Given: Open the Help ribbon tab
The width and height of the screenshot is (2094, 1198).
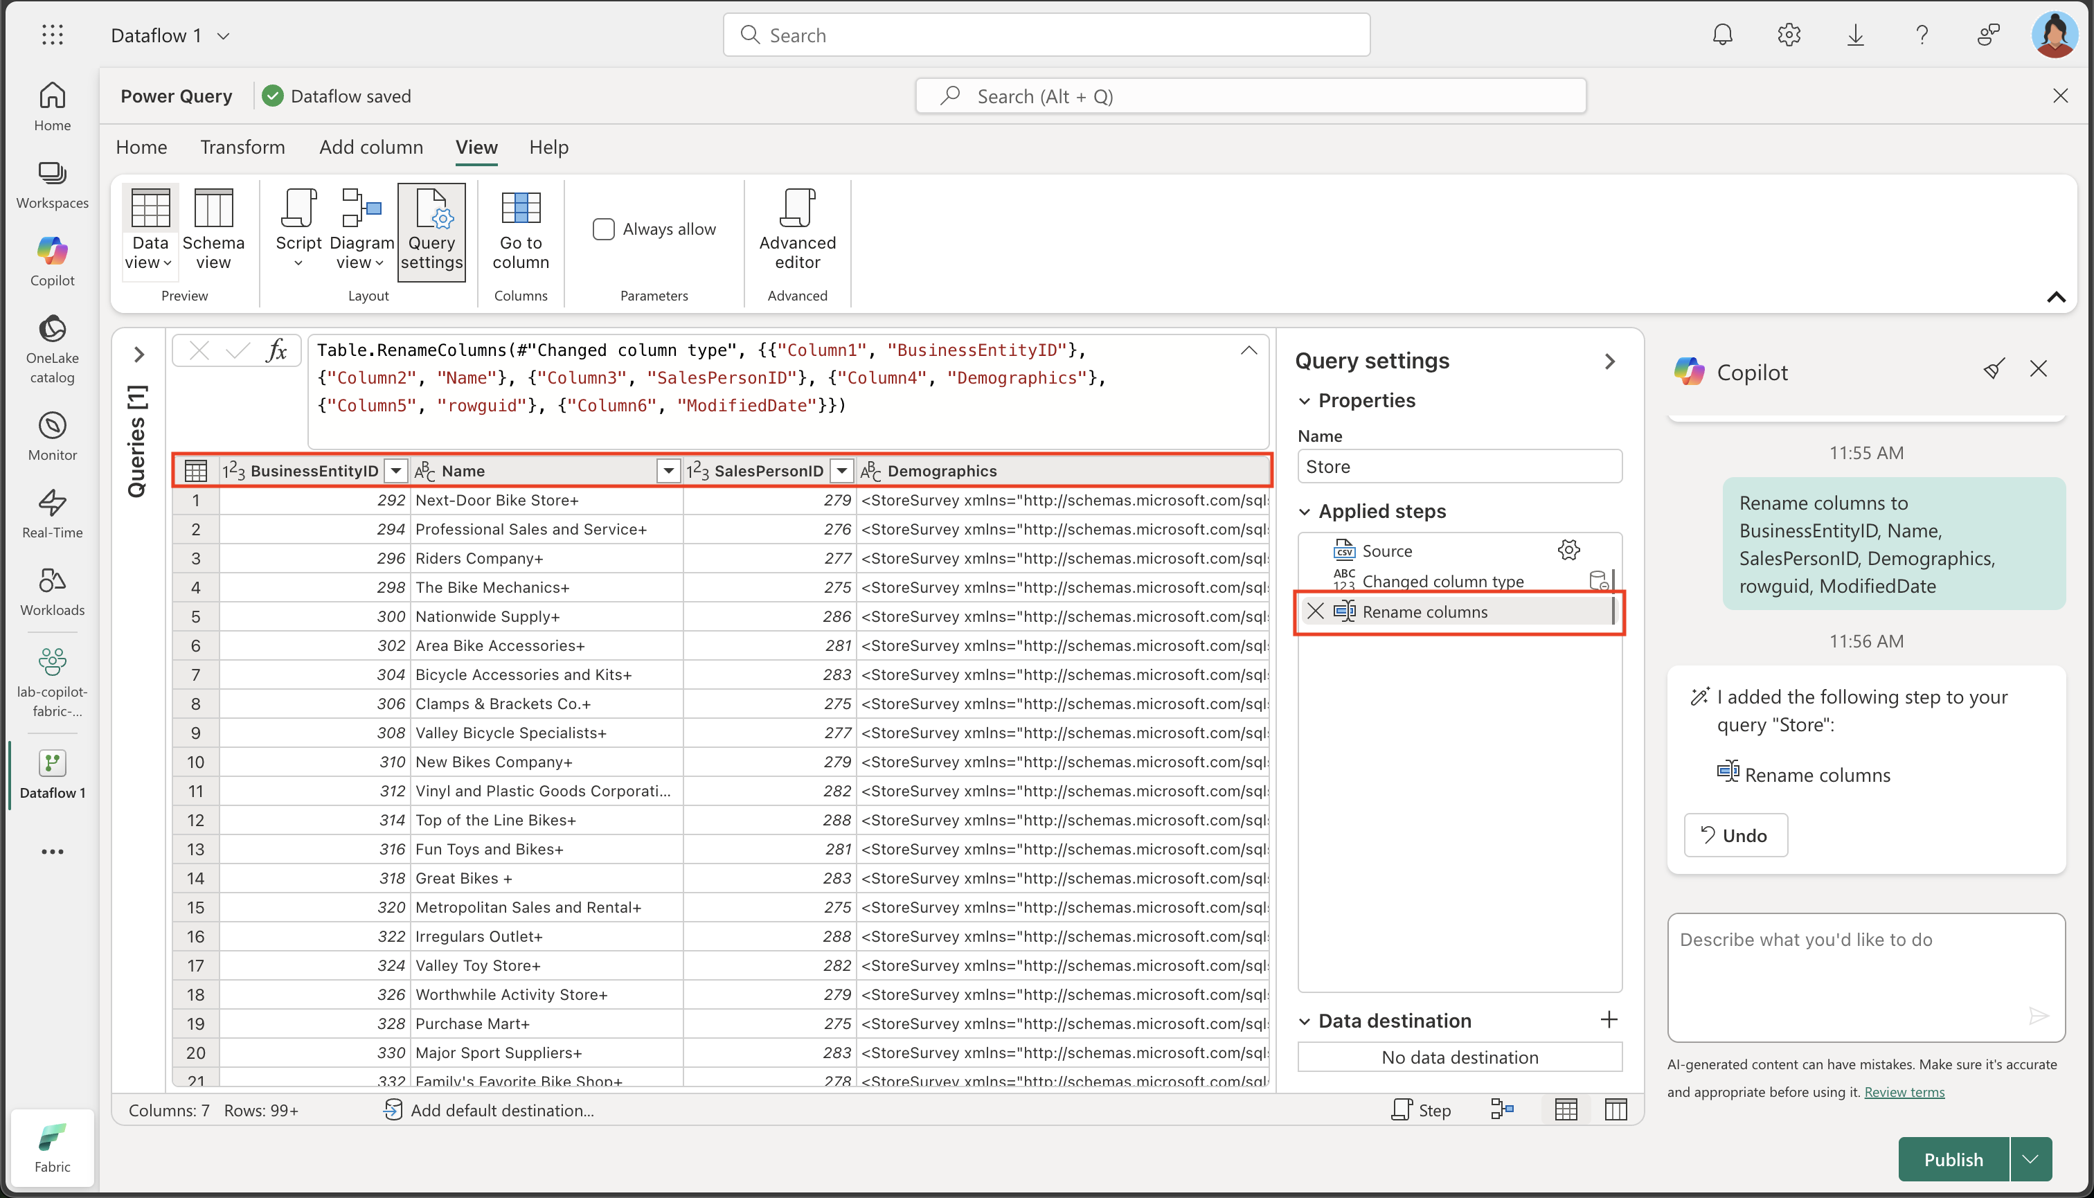Looking at the screenshot, I should coord(549,147).
